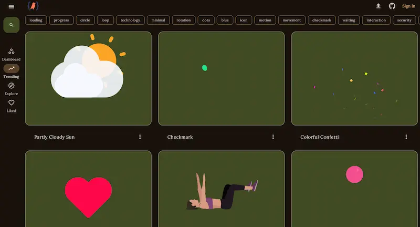Open the Partly Cloudy Sun preview
The width and height of the screenshot is (420, 227).
pos(88,79)
